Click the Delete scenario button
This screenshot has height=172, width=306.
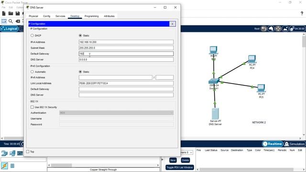[185, 161]
